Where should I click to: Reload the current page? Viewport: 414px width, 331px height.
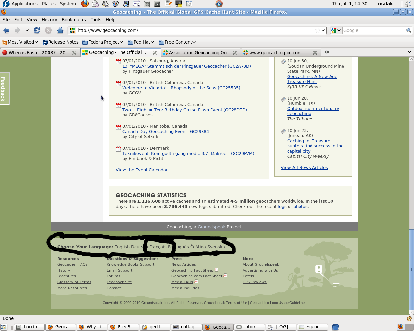point(37,30)
